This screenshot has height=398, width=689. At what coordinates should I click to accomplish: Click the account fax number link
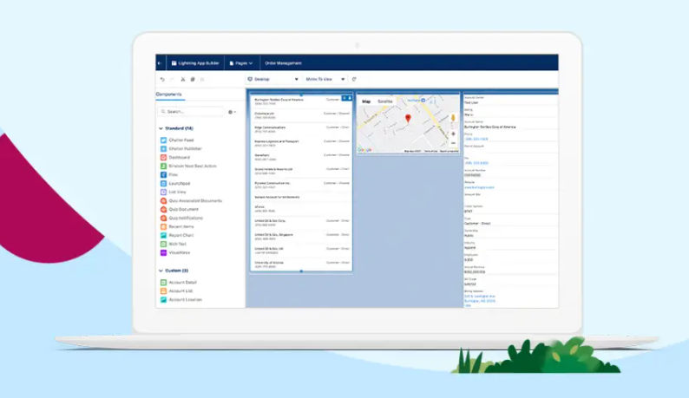pyautogui.click(x=476, y=163)
